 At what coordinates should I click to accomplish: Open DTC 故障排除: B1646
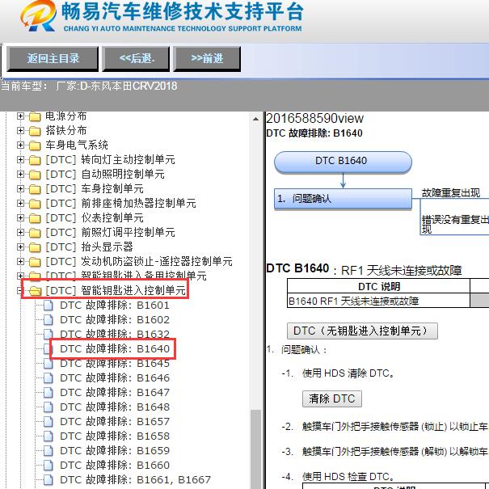[115, 378]
